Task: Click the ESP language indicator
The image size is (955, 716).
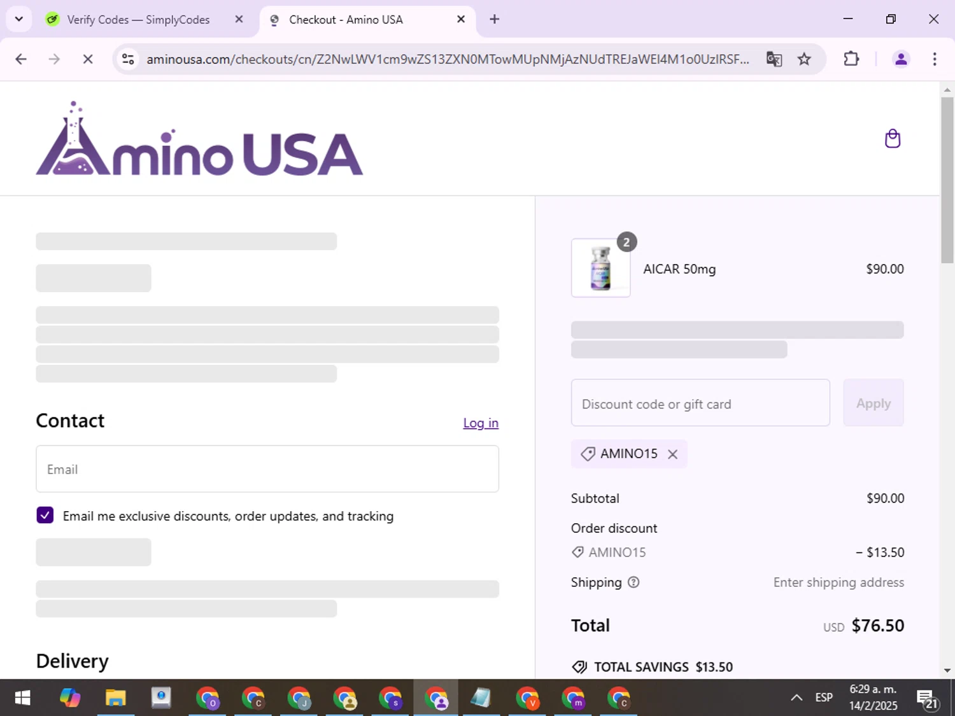Action: pyautogui.click(x=824, y=698)
